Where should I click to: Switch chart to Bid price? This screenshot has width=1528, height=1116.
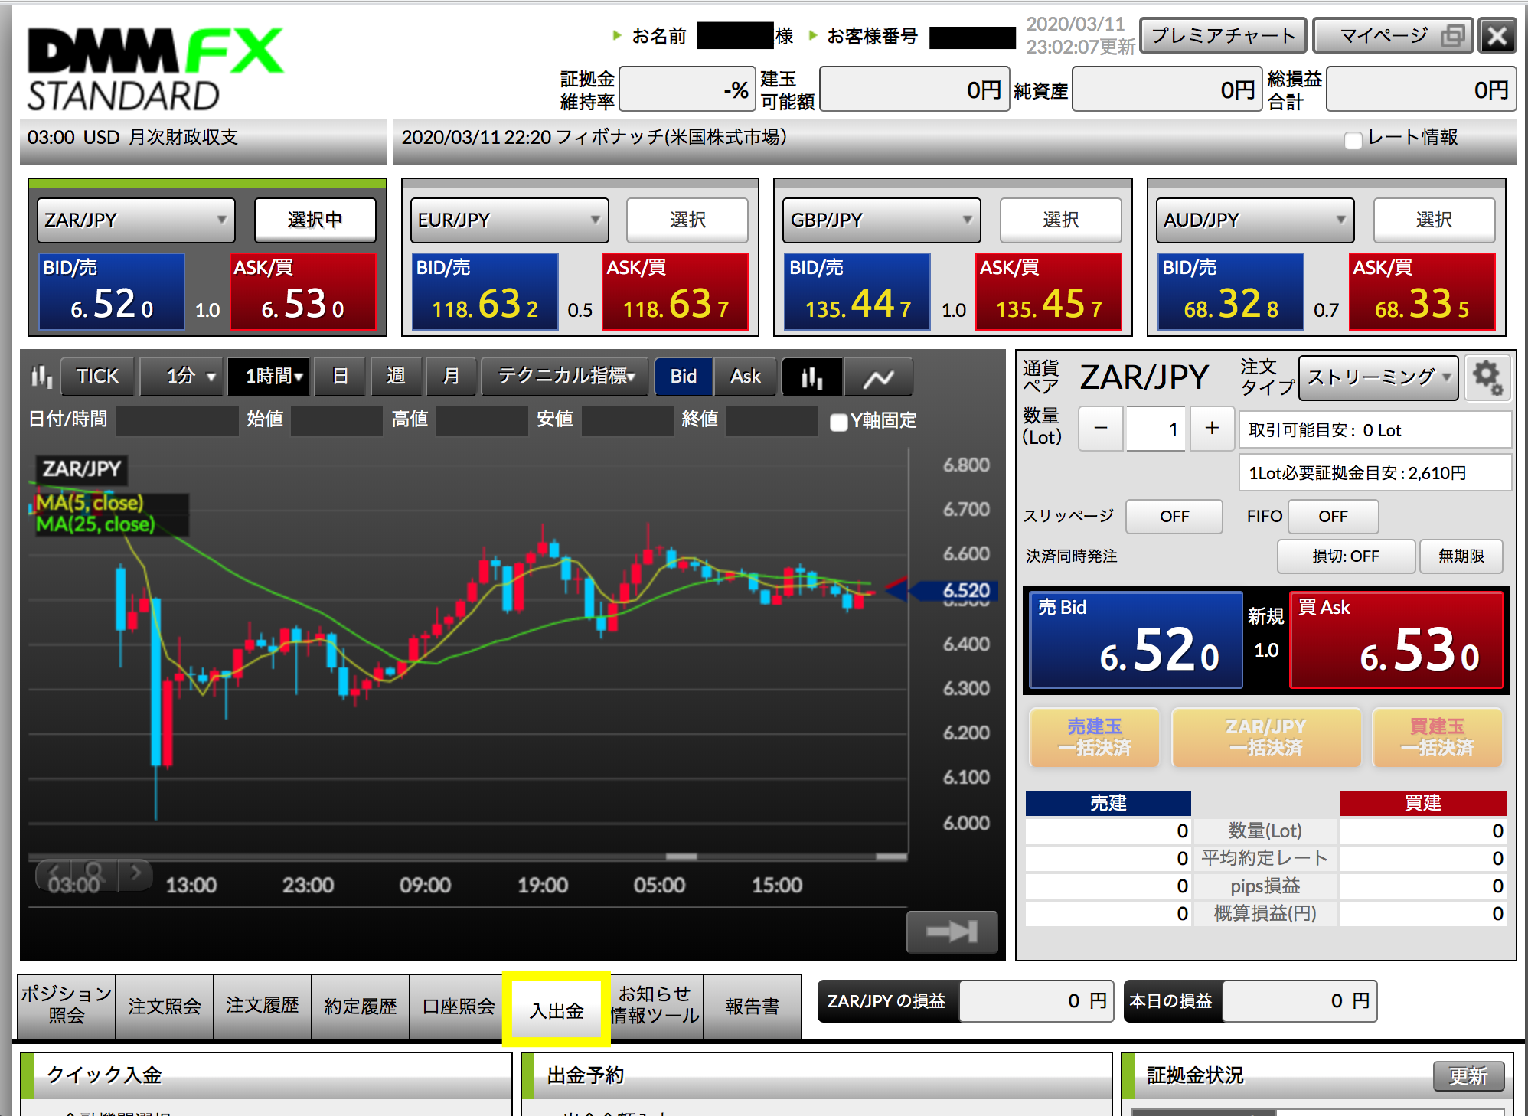click(684, 377)
